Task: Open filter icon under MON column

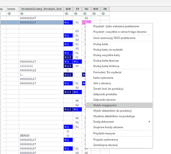Action: 94,14
